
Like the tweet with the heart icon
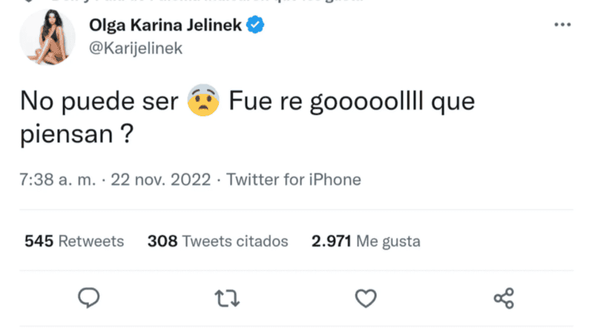click(x=366, y=298)
